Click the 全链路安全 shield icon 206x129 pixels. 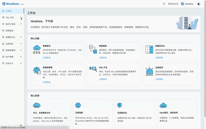[119, 105]
